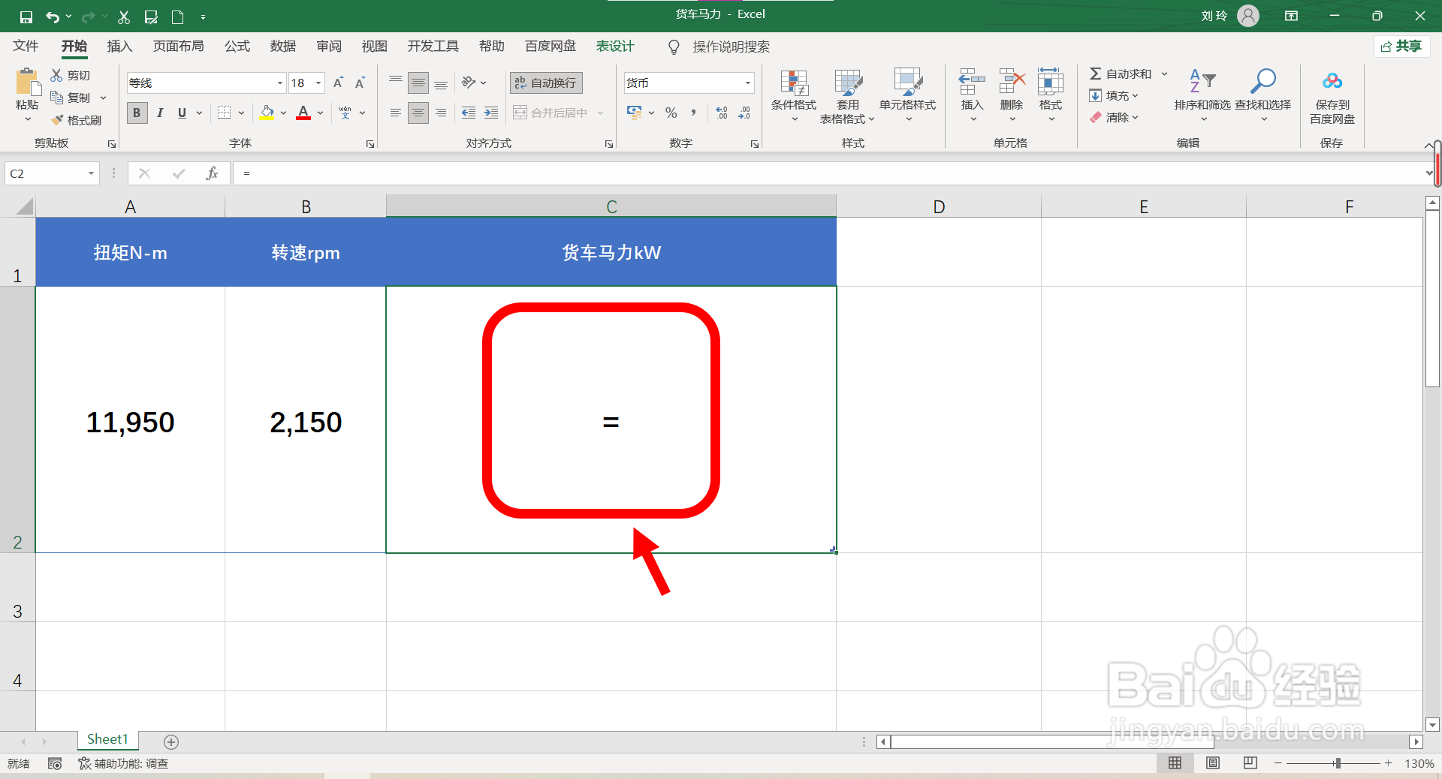Toggle the Wrap Text (自动换行) button

click(546, 83)
